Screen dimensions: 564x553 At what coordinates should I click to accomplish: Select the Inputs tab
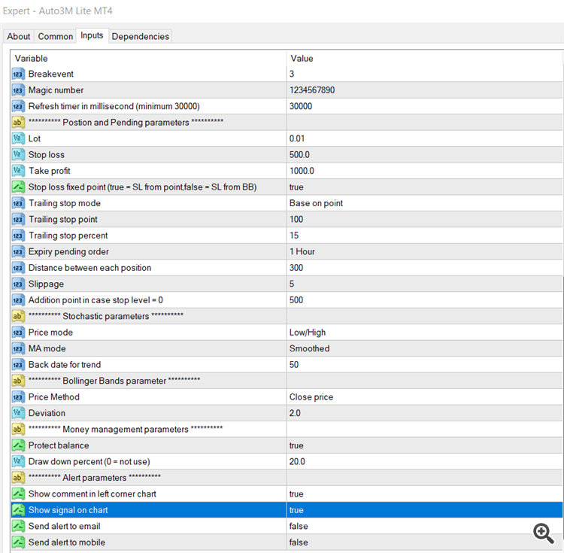(92, 35)
